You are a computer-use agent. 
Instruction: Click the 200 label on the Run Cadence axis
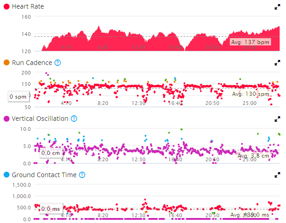point(26,73)
